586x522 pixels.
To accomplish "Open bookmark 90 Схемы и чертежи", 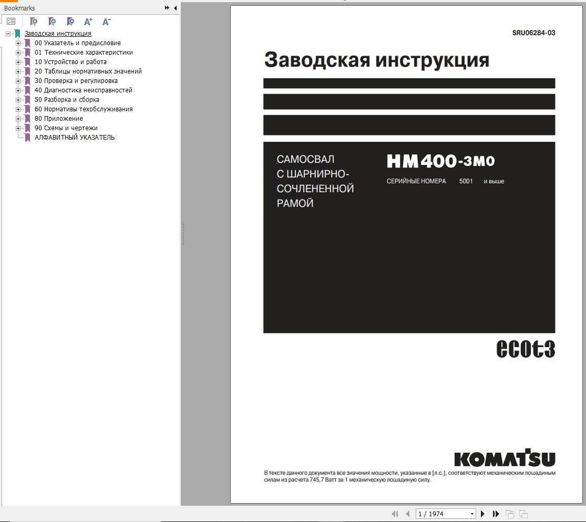I will 66,128.
